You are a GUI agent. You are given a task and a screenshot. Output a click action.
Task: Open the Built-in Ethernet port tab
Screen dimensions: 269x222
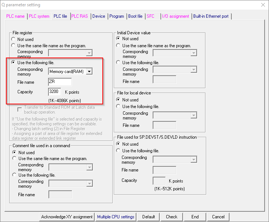pyautogui.click(x=211, y=16)
